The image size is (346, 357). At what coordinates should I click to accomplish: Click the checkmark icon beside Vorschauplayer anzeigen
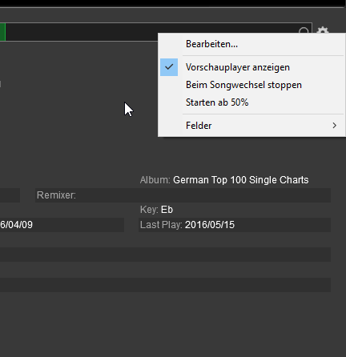[x=169, y=67]
